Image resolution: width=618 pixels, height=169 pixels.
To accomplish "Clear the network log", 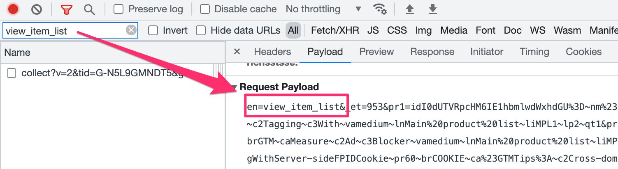I will [37, 9].
